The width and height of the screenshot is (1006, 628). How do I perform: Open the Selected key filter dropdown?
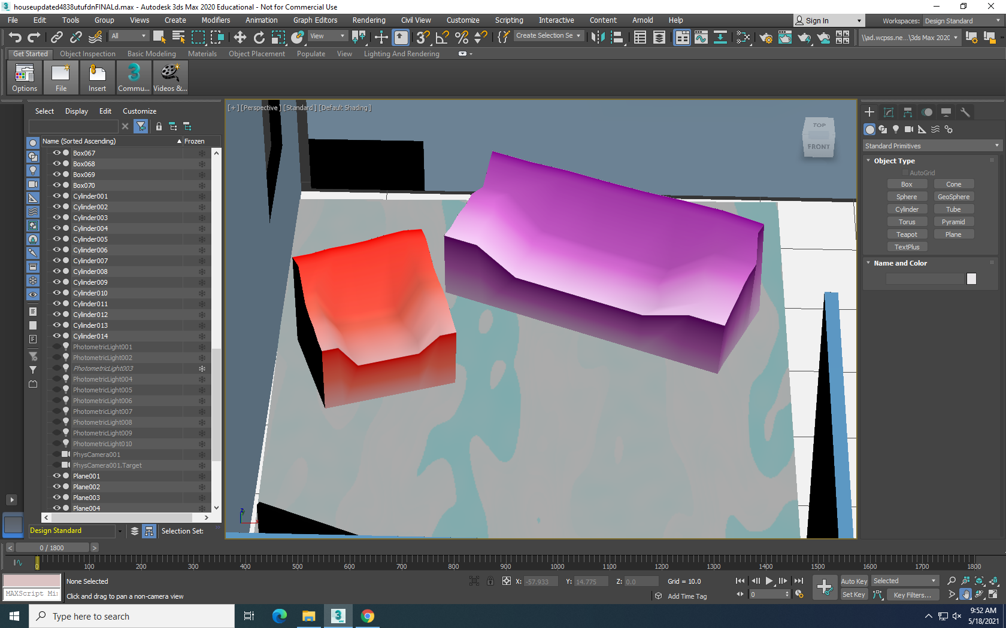(905, 581)
